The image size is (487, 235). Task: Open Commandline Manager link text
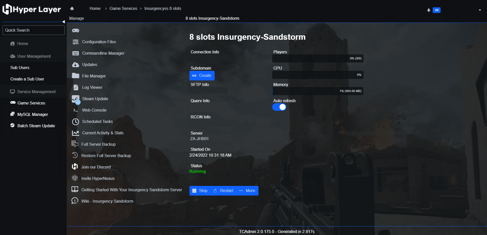(103, 53)
